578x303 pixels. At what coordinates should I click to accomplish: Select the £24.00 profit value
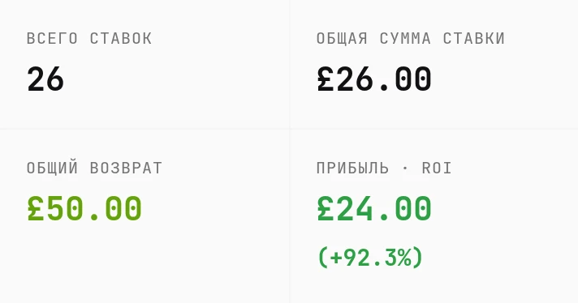point(374,209)
